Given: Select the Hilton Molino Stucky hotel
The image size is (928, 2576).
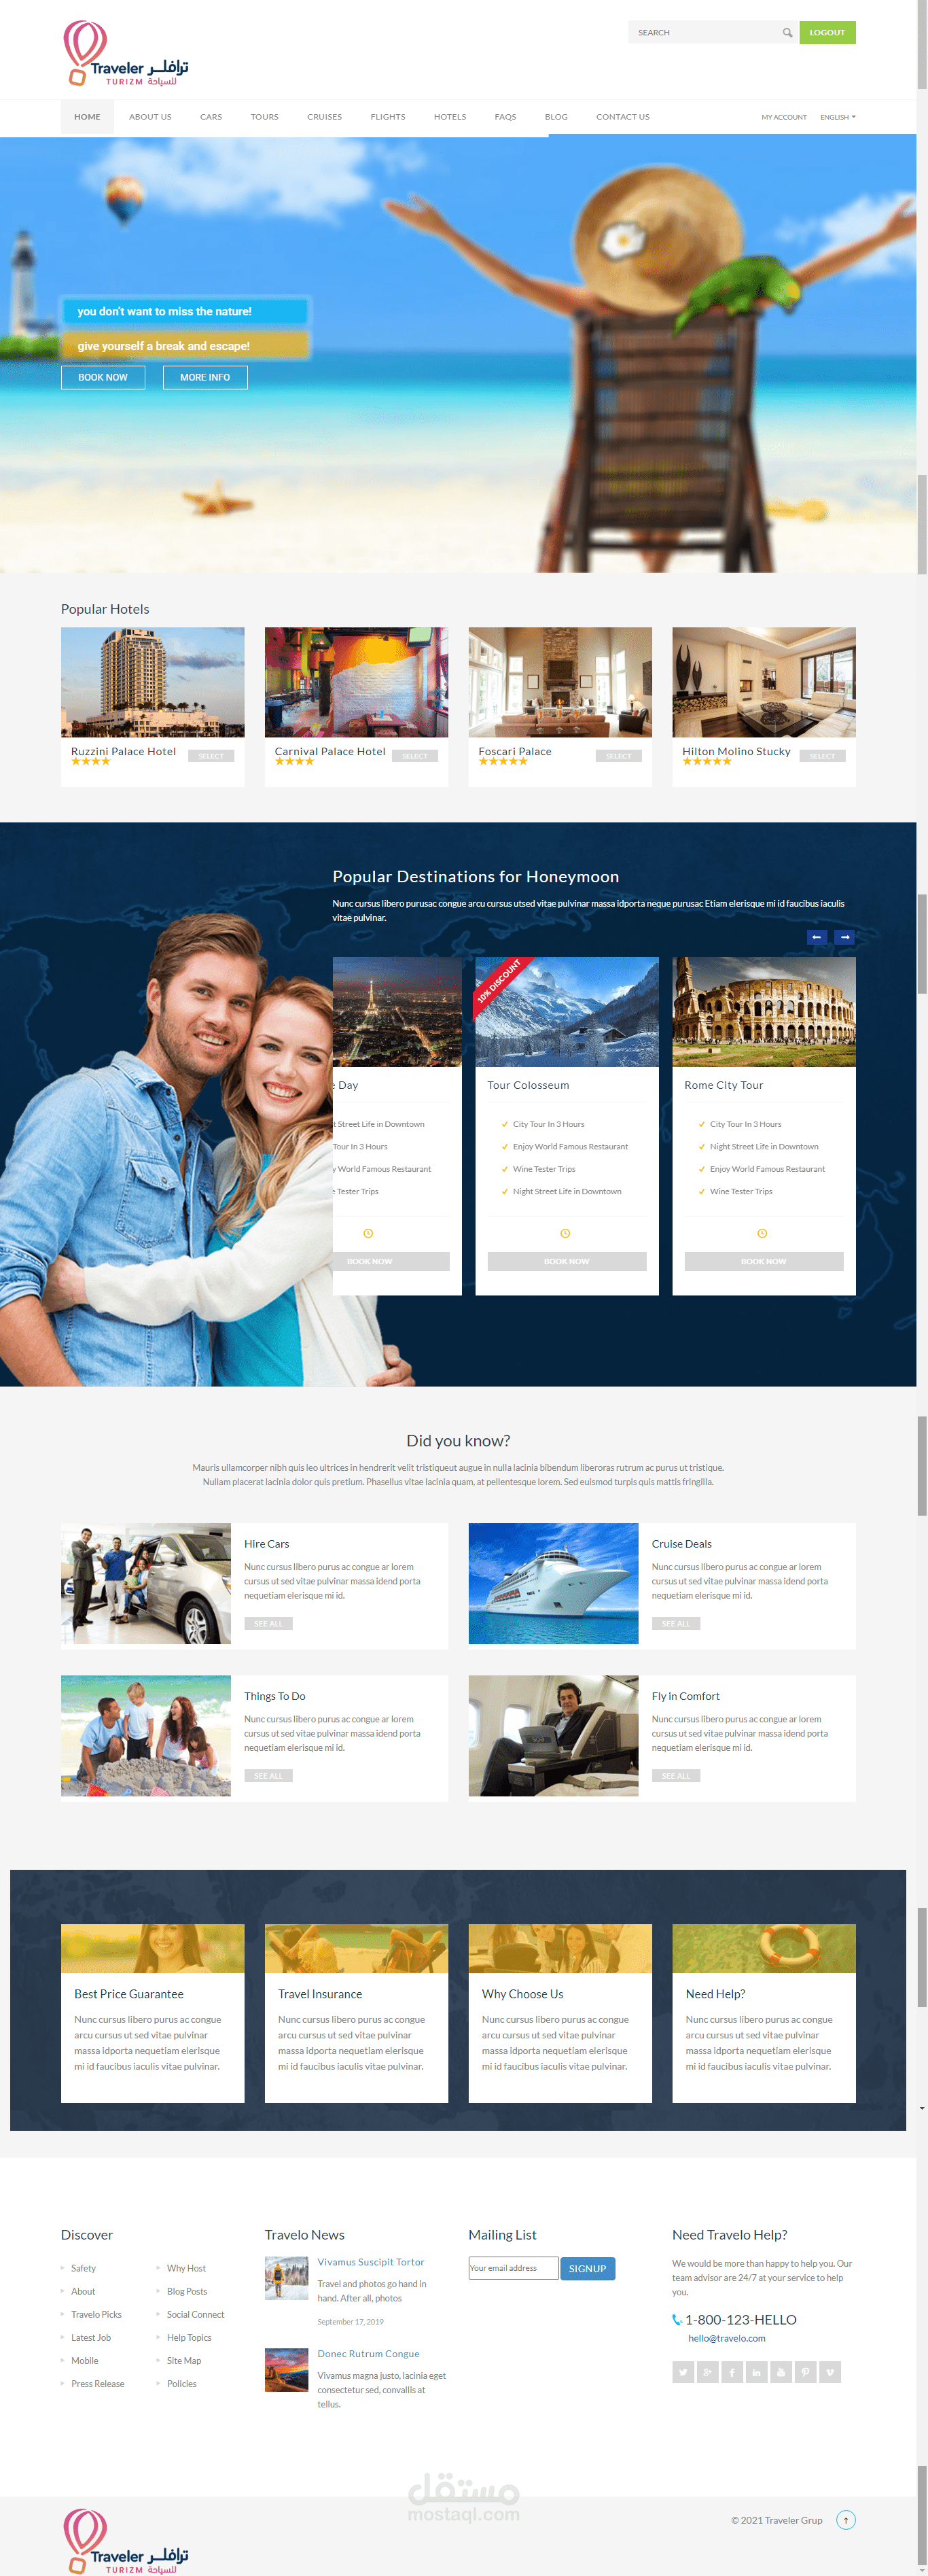Looking at the screenshot, I should [822, 756].
